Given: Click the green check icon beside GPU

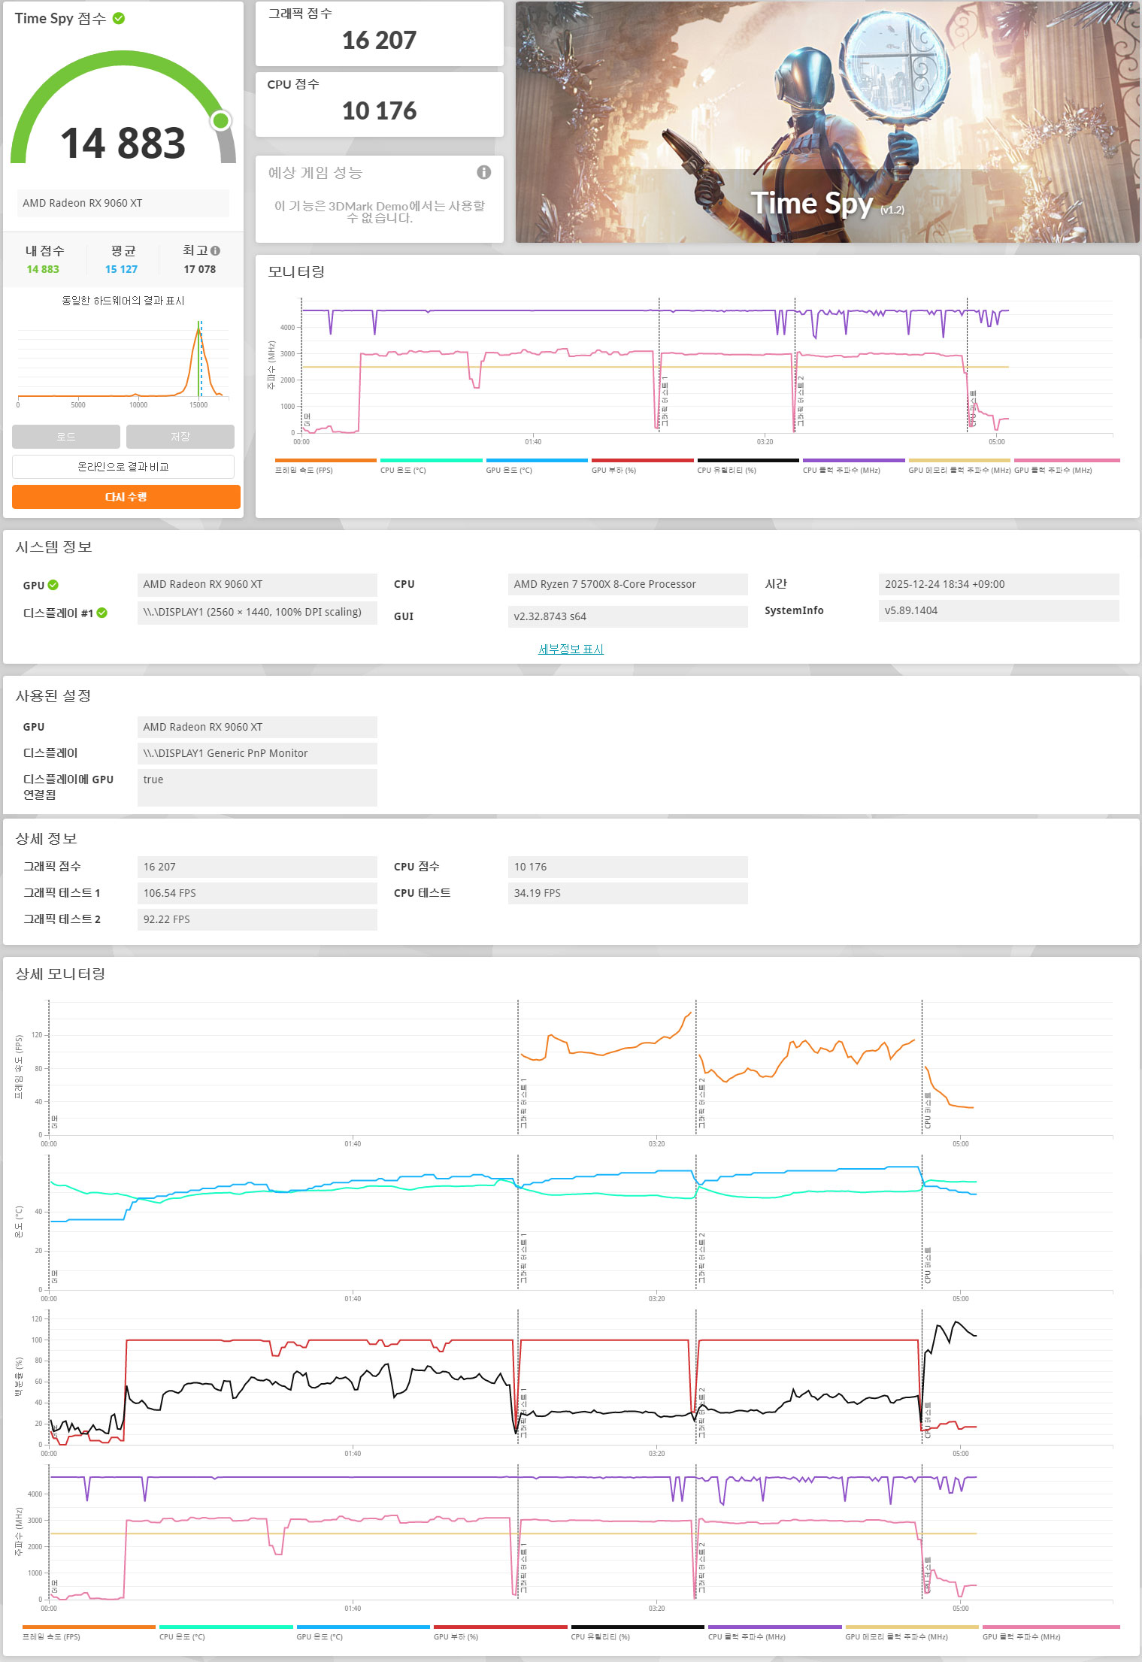Looking at the screenshot, I should (53, 585).
